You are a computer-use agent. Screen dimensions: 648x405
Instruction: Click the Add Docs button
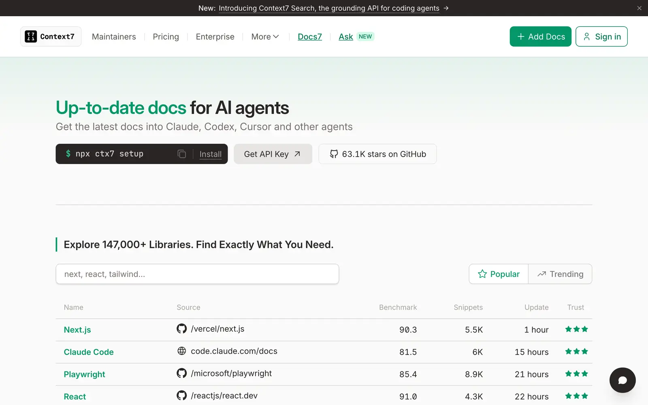(541, 36)
